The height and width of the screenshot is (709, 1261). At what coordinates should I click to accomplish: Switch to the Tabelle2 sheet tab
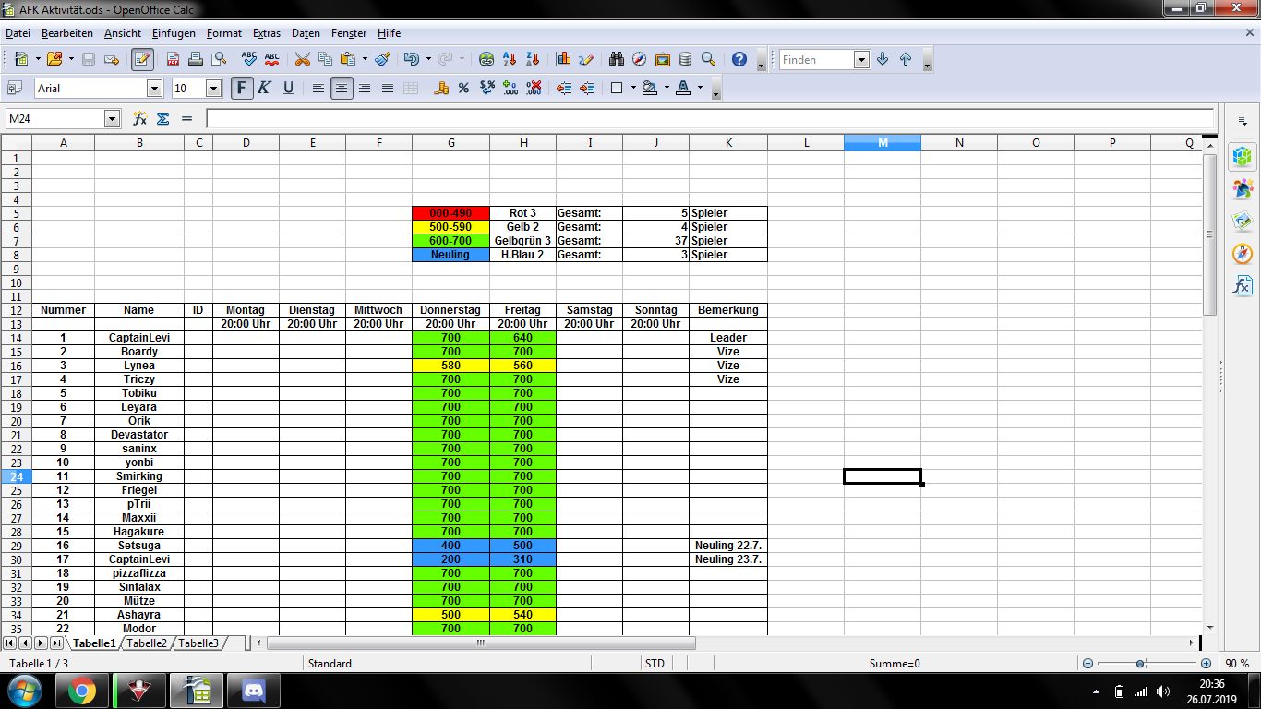click(147, 643)
